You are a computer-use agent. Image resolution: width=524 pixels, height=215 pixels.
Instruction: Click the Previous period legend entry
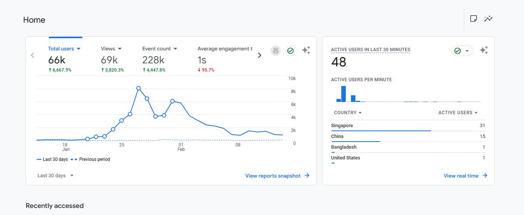(90, 160)
